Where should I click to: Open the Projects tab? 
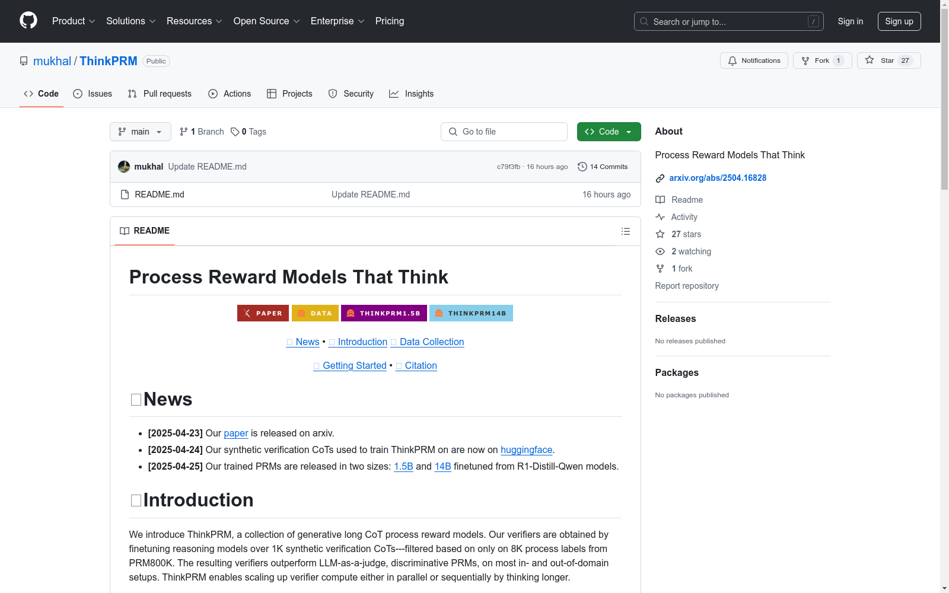coord(289,94)
